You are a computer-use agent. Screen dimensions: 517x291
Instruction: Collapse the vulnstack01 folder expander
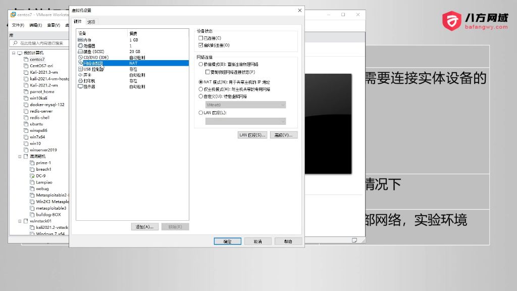pos(20,221)
